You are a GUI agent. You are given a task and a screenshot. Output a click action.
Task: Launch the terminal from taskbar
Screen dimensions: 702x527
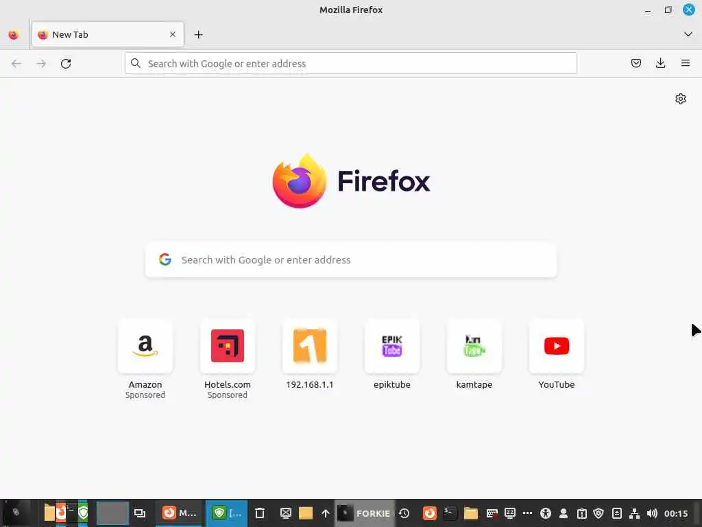pos(450,513)
